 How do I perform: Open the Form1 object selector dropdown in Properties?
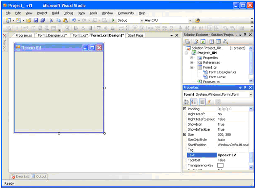click(x=251, y=94)
